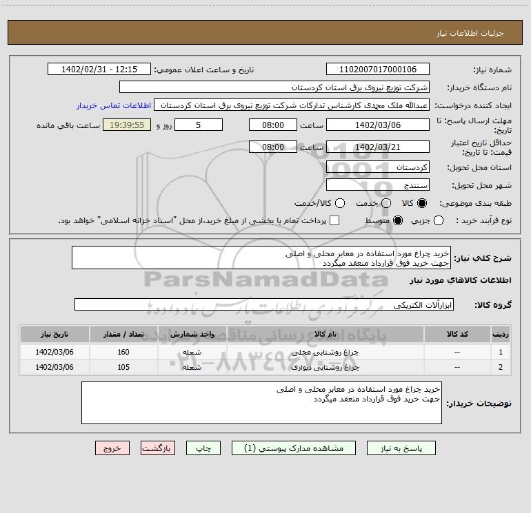
Task: Click the جزئیات اطلاعات نیاز header title
Action: pos(470,33)
